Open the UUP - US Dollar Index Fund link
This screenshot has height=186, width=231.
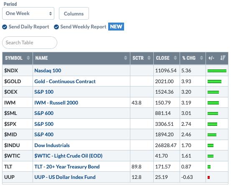click(65, 177)
